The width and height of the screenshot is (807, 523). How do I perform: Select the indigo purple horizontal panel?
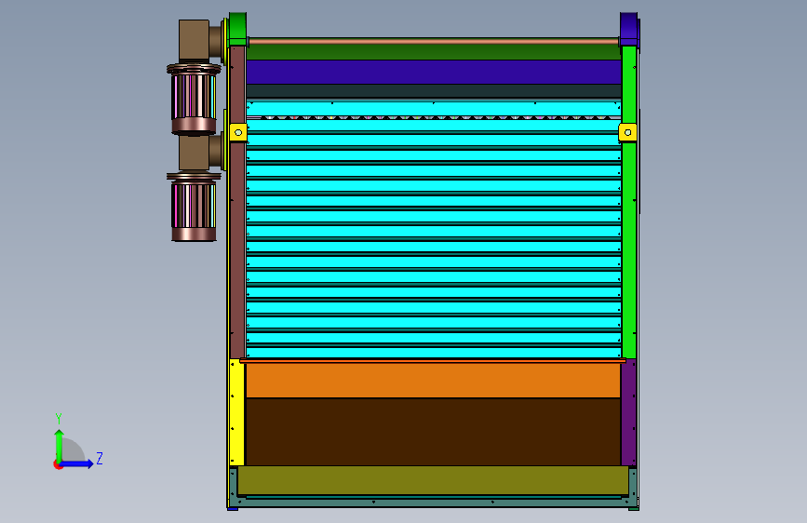pyautogui.click(x=434, y=72)
